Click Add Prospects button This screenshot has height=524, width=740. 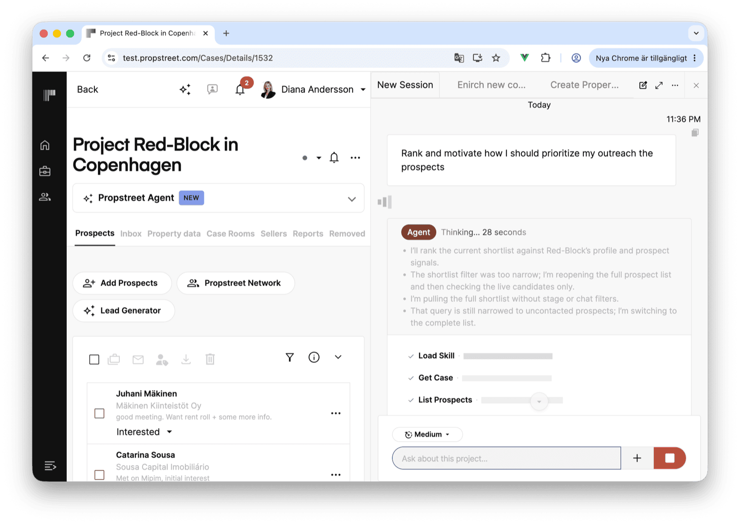tap(122, 283)
